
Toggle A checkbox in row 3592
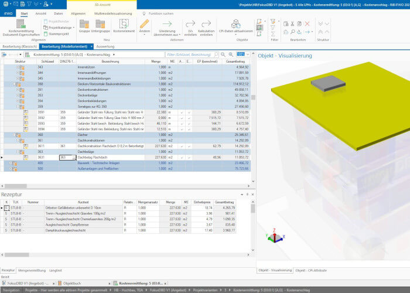point(182,118)
